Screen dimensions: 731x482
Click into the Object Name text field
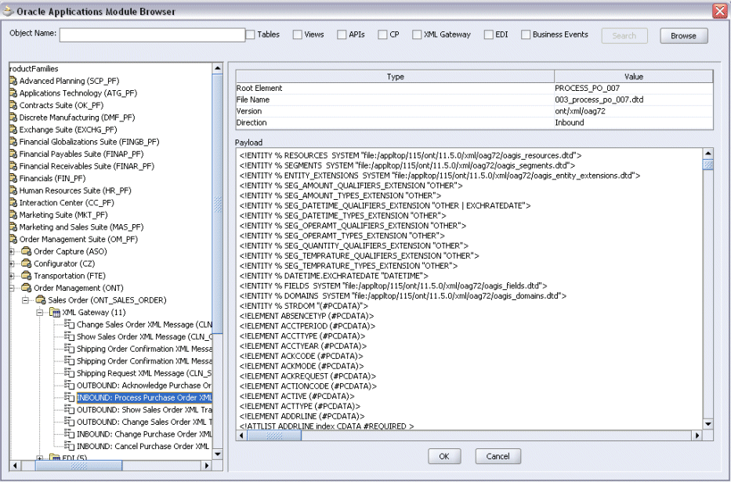pos(152,35)
